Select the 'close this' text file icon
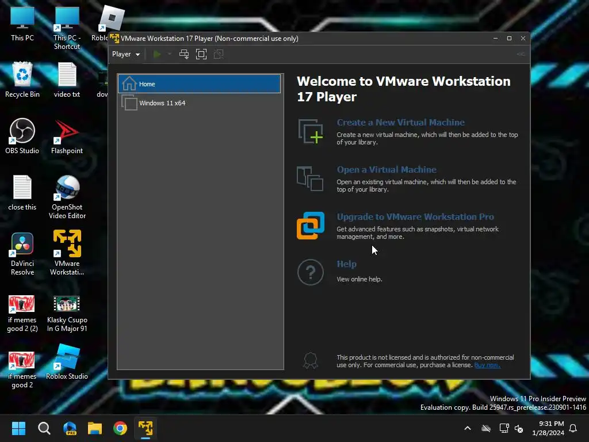The height and width of the screenshot is (442, 589). coord(22,193)
